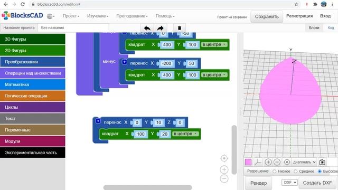Image resolution: width=338 pixels, height=190 pixels.
Task: Take a snapshot with the camera icon
Action: 322,162
